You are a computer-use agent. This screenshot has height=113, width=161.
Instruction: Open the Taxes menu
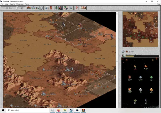point(27,4)
